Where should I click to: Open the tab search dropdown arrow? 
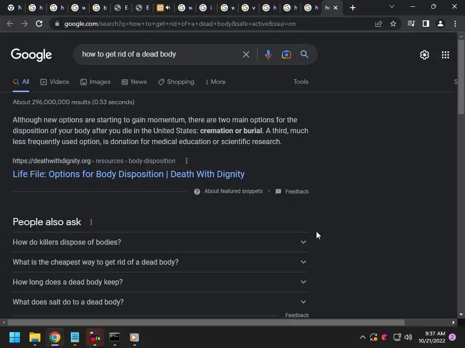click(x=392, y=6)
